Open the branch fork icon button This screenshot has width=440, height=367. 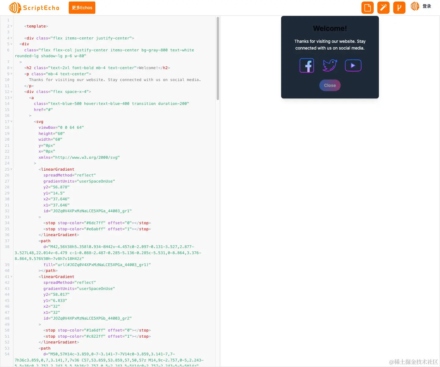[399, 8]
